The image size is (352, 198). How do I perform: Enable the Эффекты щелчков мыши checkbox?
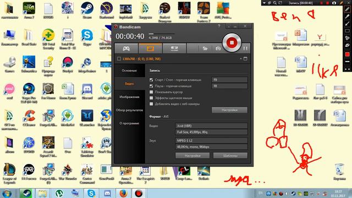[x=151, y=98]
